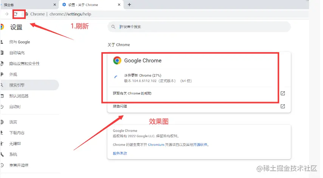
Task: Open 自动填充 settings section
Action: coord(17,53)
